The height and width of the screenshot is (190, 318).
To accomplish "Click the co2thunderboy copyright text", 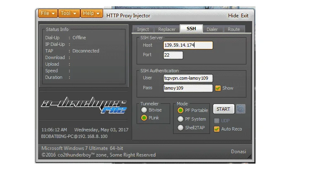I will click(99, 155).
